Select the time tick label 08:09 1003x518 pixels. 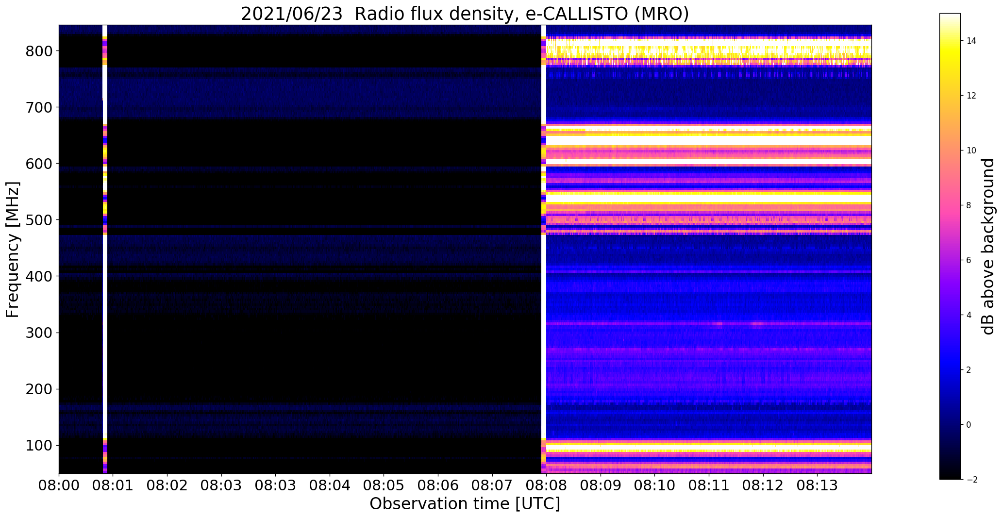[601, 485]
